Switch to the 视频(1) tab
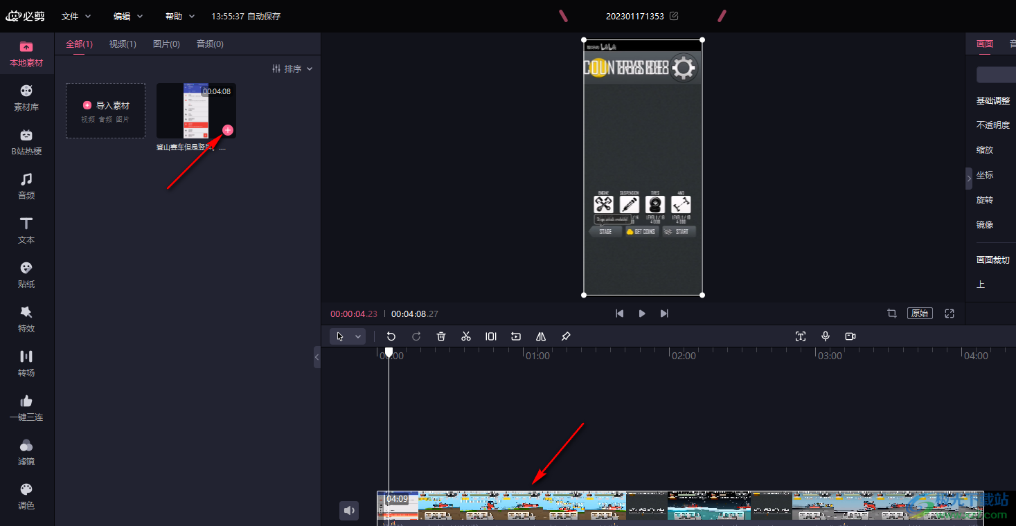 pos(123,44)
